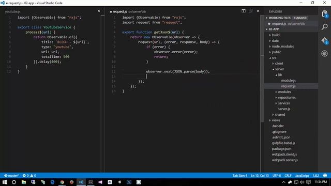Click Ln 13, Col 13 to go to line
The height and width of the screenshot is (186, 331).
pos(260,176)
